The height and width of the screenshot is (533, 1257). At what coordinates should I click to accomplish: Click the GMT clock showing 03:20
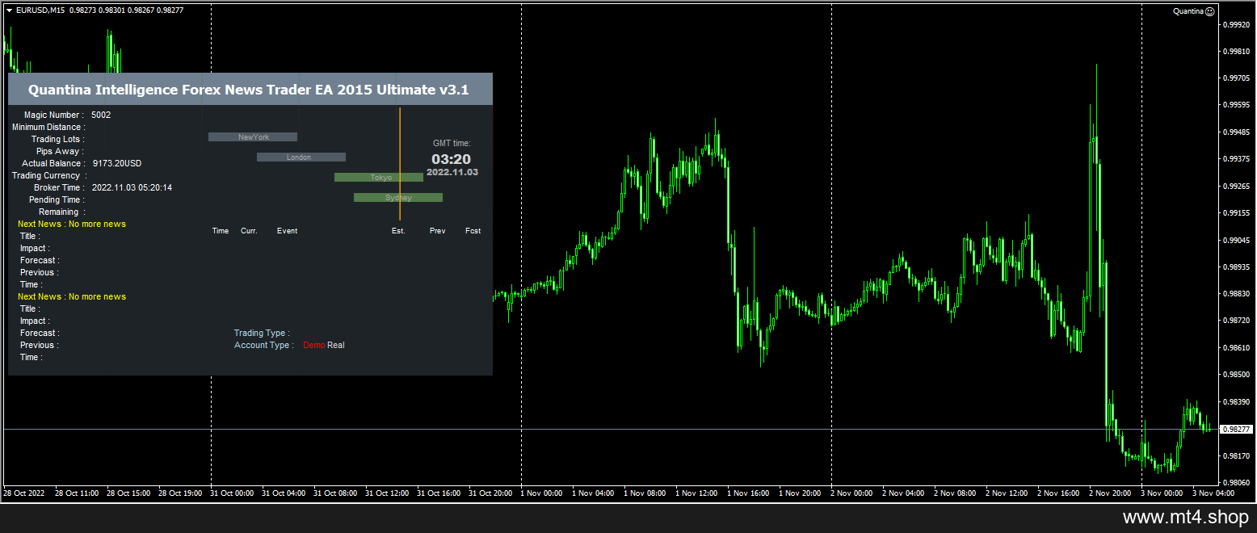(x=451, y=159)
